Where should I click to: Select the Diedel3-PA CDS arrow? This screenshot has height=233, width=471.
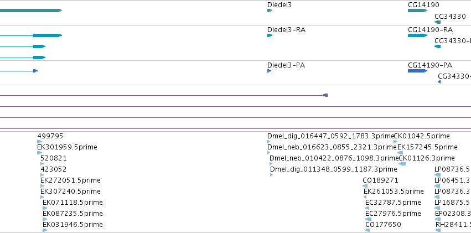point(269,71)
